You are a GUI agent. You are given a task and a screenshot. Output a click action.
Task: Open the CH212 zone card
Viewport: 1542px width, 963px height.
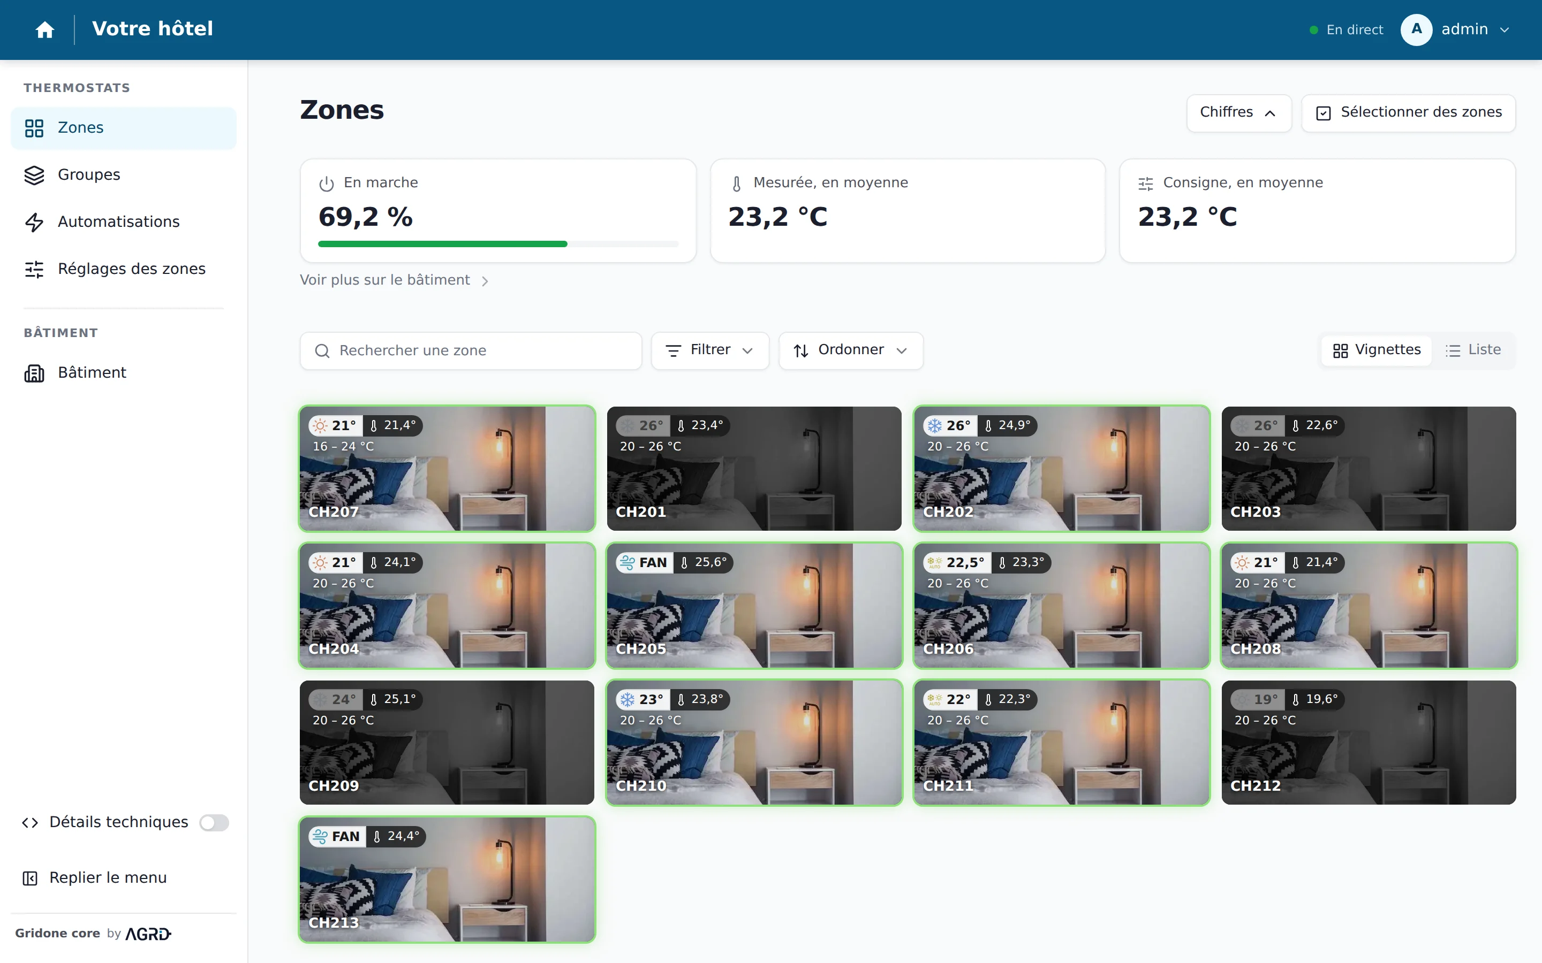coord(1369,743)
